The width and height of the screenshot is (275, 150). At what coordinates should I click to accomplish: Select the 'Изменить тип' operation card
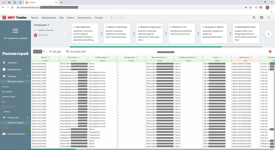181,33
